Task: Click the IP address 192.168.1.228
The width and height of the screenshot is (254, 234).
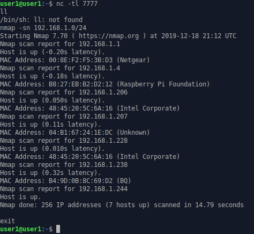Action: click(103, 141)
